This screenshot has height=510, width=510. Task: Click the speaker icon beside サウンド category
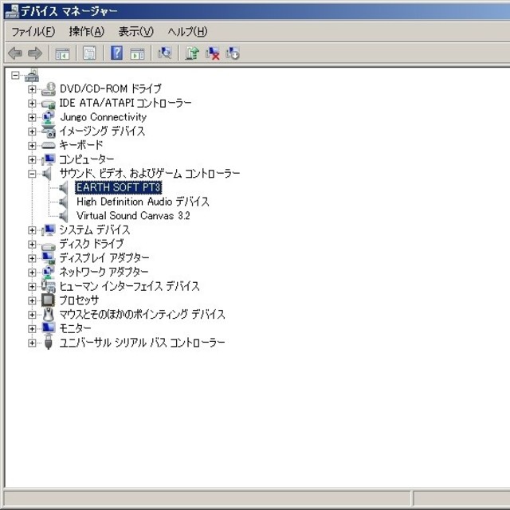(48, 174)
